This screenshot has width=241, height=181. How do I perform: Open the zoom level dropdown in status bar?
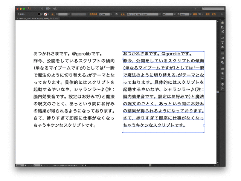pos(26,166)
